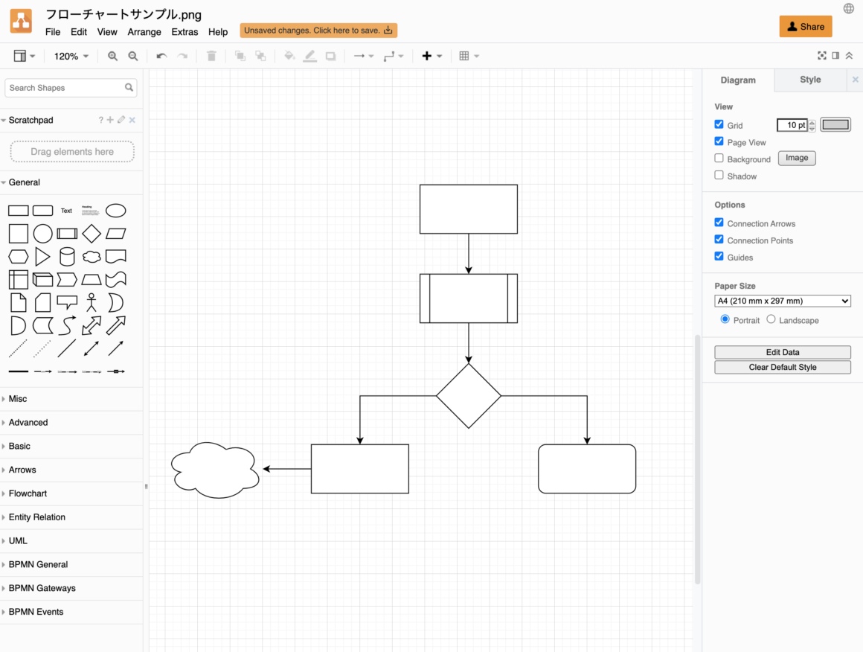This screenshot has height=652, width=863.
Task: Disable the Grid checkbox
Action: pyautogui.click(x=719, y=125)
